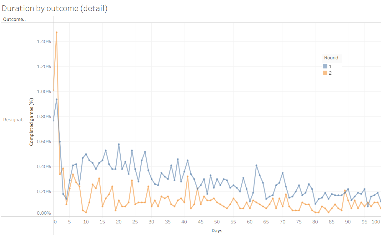Click the 'Completed games (%)' axis title
Image resolution: width=382 pixels, height=235 pixels.
(x=31, y=122)
